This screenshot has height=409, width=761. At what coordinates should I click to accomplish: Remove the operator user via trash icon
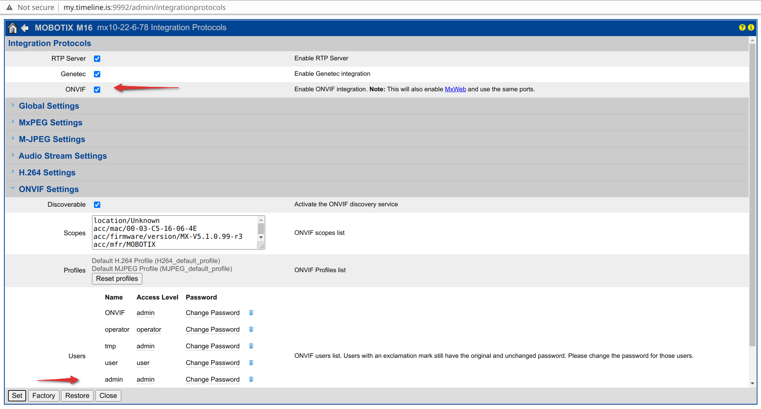click(251, 329)
